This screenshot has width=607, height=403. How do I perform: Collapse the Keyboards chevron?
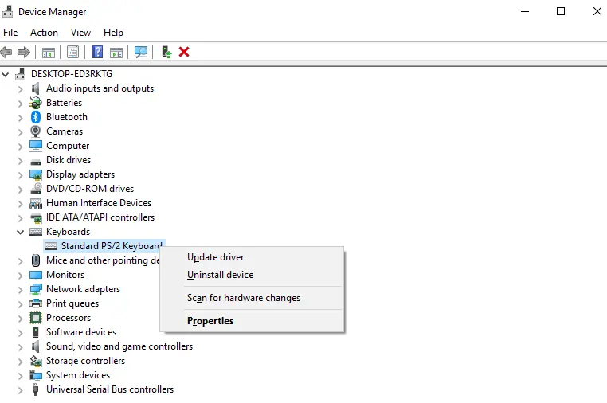(20, 232)
